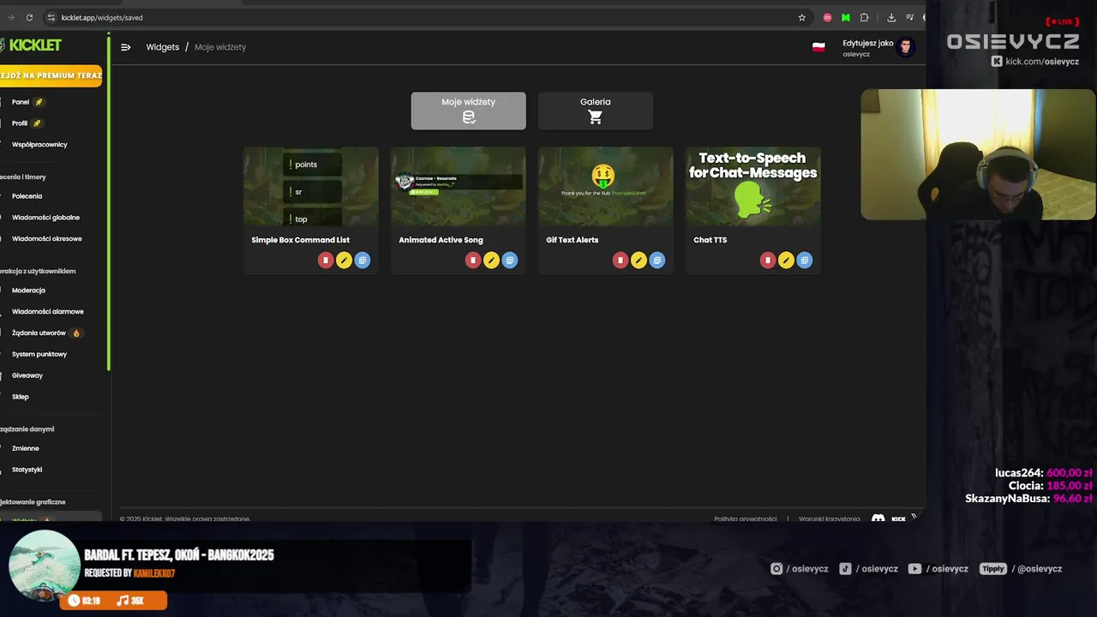Collapse the sidebar with the hamburger icon
This screenshot has height=617, width=1097.
pyautogui.click(x=125, y=47)
